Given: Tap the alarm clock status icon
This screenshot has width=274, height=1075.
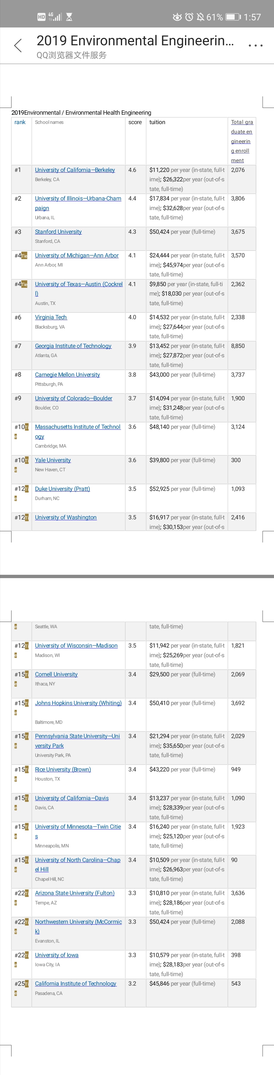Looking at the screenshot, I should pos(189,17).
